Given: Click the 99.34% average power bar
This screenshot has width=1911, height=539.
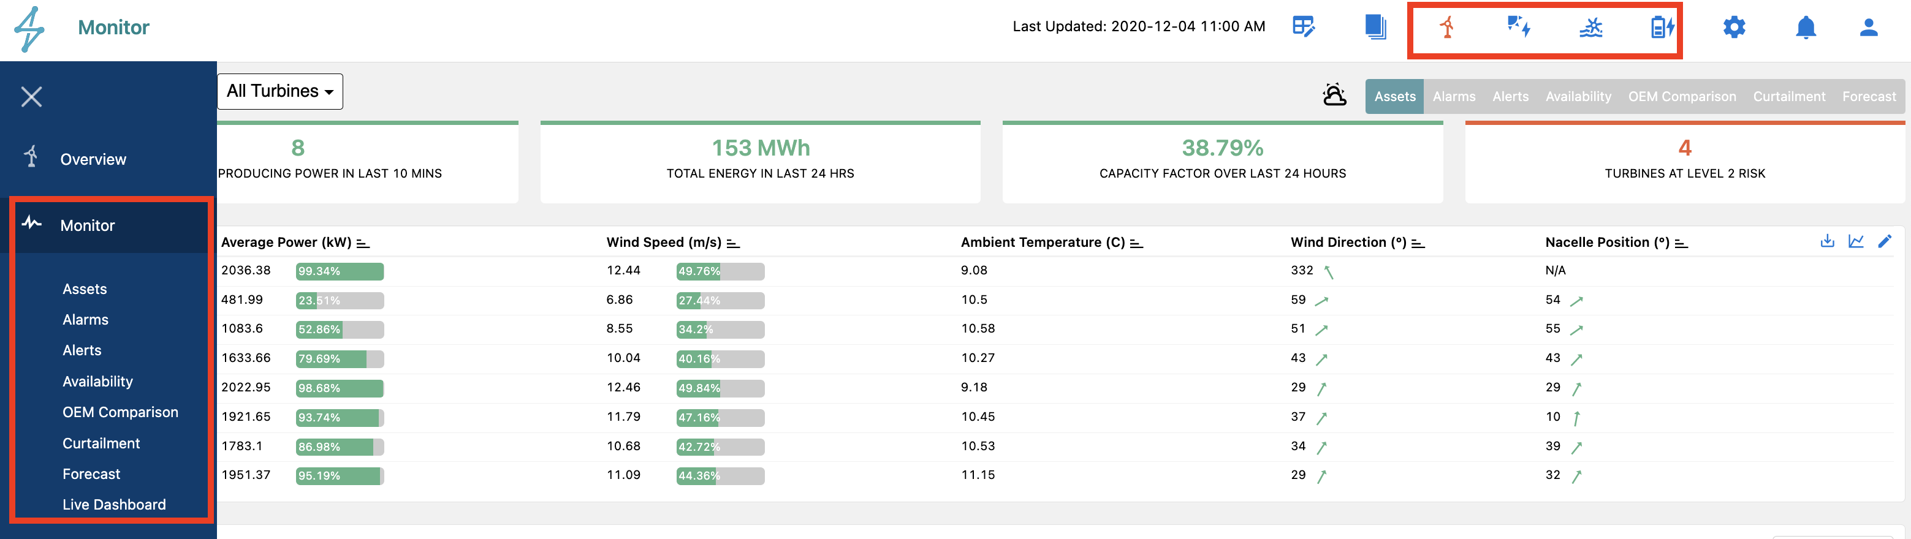Looking at the screenshot, I should tap(340, 271).
